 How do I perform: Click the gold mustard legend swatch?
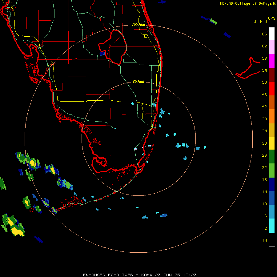[272, 130]
